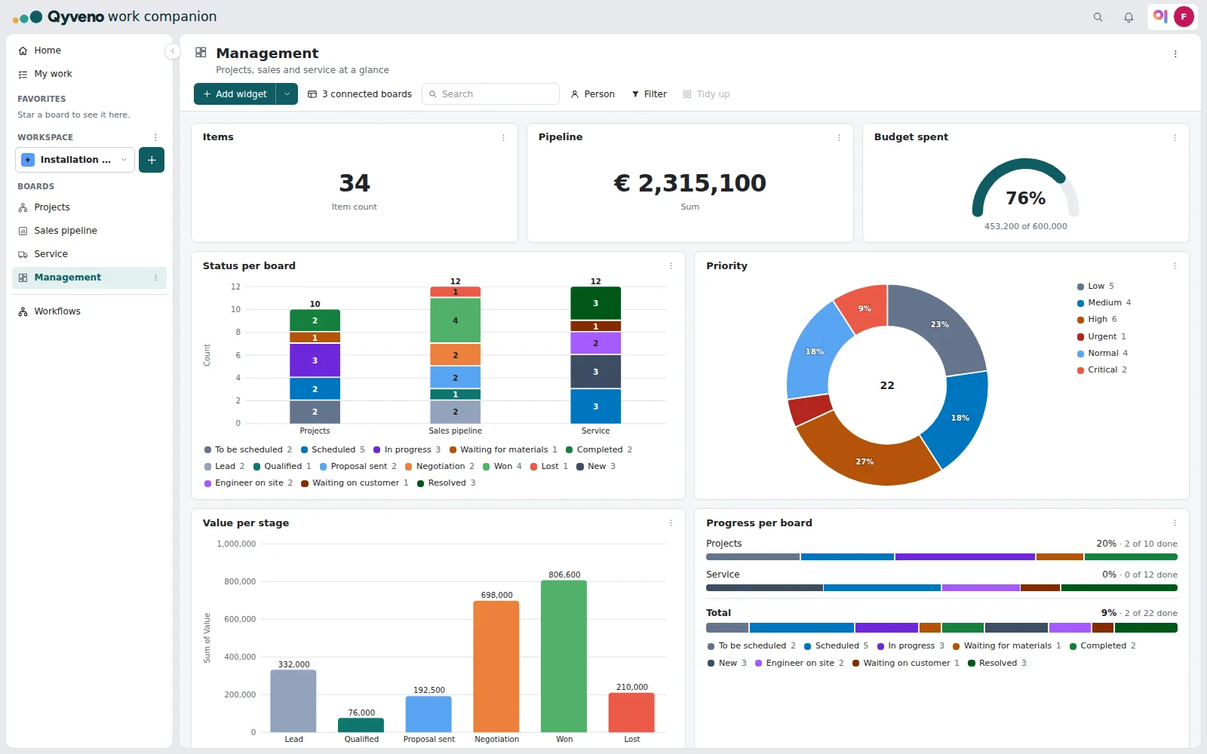Open the Pipeline widget options menu
This screenshot has height=754, width=1207.
pyautogui.click(x=839, y=138)
